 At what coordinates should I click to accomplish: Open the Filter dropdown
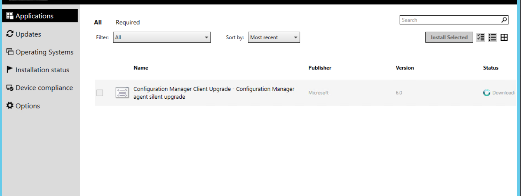[162, 37]
